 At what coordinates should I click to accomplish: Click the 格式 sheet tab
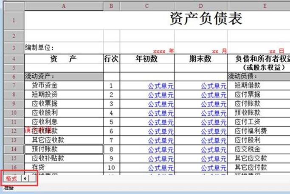[11, 179]
